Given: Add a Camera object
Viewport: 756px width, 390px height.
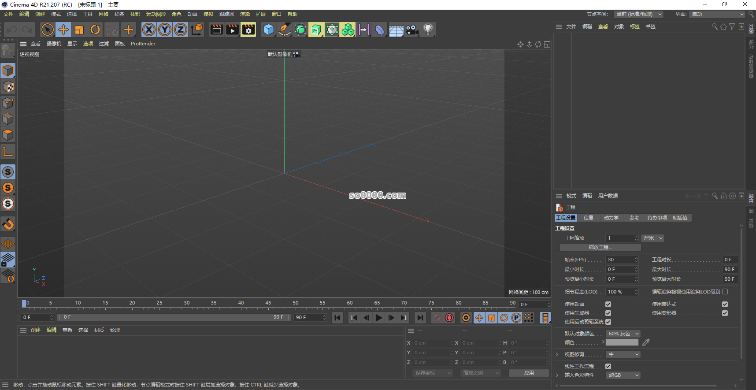Looking at the screenshot, I should click(x=412, y=30).
